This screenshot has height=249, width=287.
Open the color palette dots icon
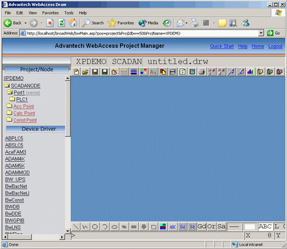[x=143, y=72]
